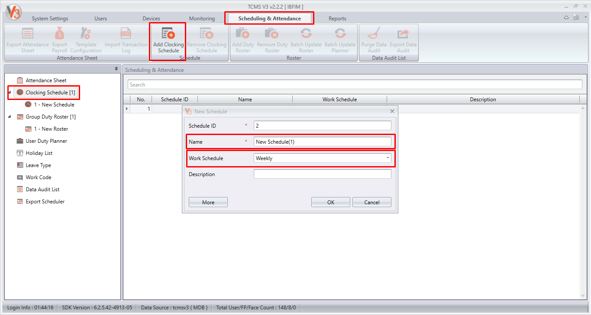The image size is (591, 315).
Task: Click the Search box above the table
Action: pyautogui.click(x=355, y=84)
